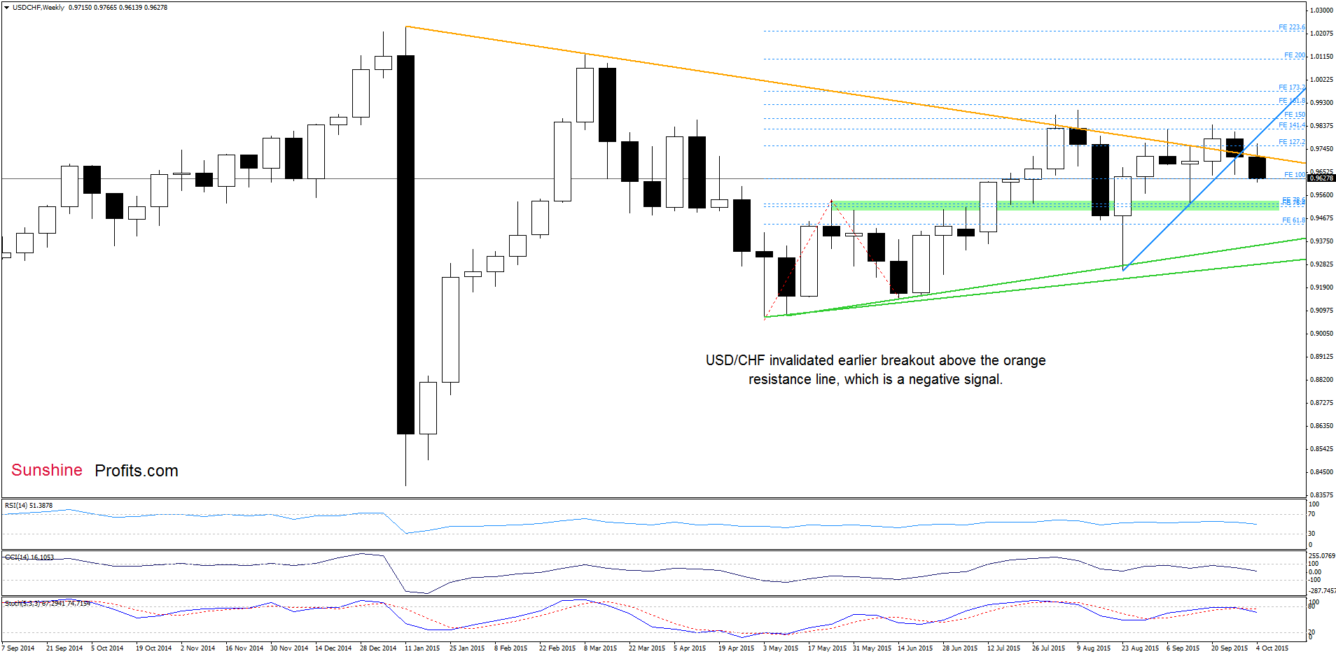This screenshot has height=654, width=1336.
Task: Select the FE 200 Fibonacci label
Action: 1294,55
